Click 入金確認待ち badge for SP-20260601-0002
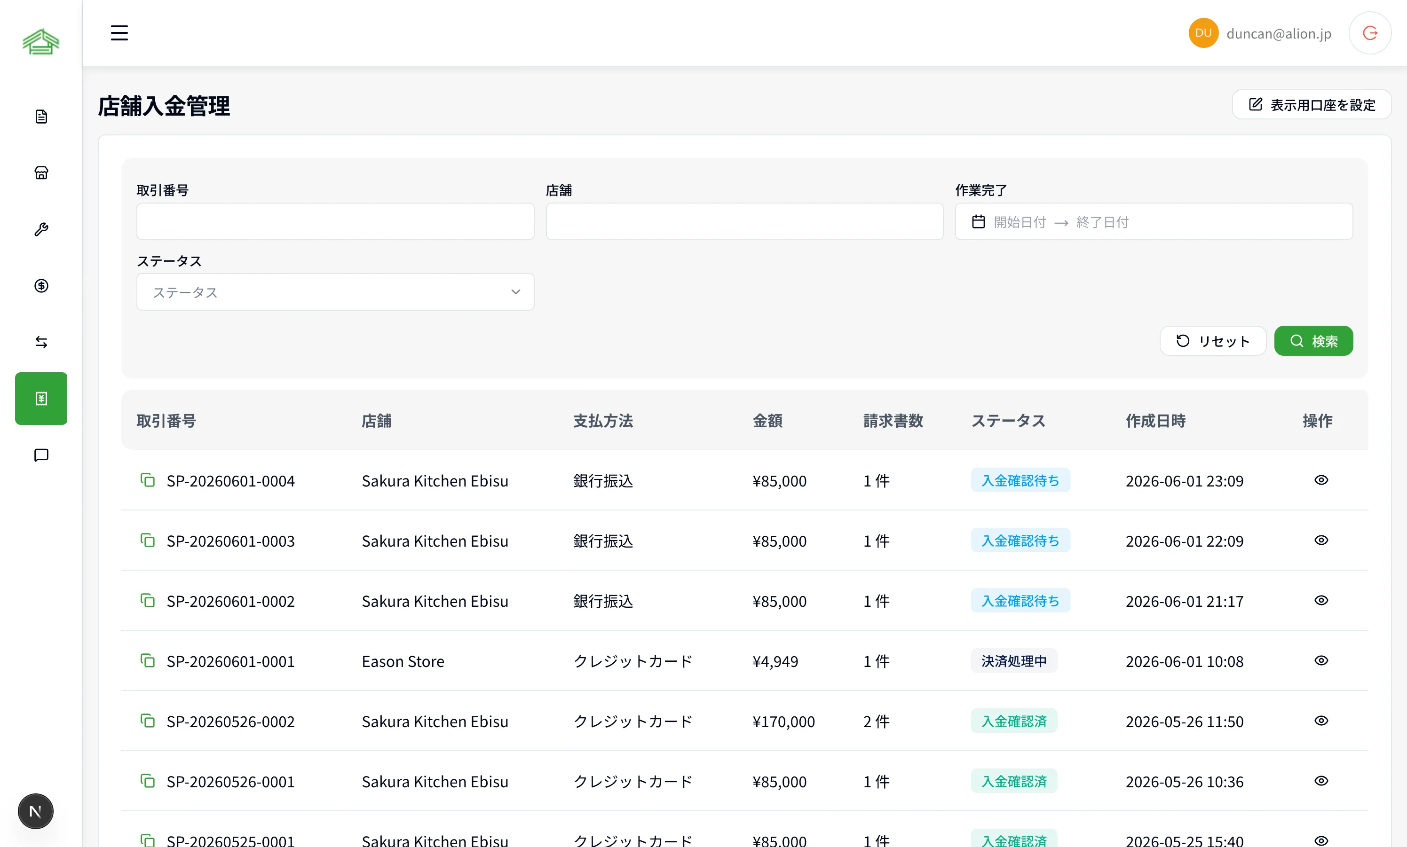Screen dimensions: 1407x847 pos(1020,600)
